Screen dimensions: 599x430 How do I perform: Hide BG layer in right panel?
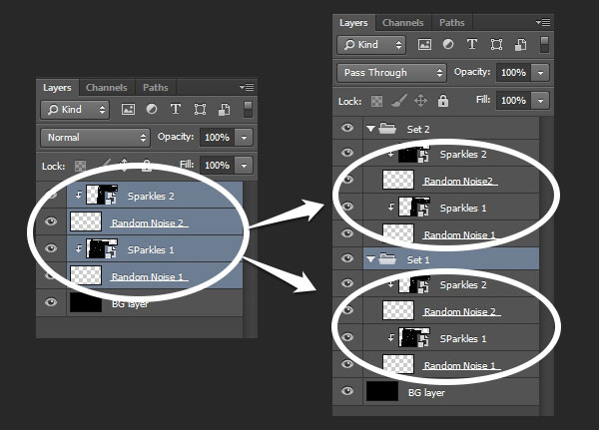[347, 391]
